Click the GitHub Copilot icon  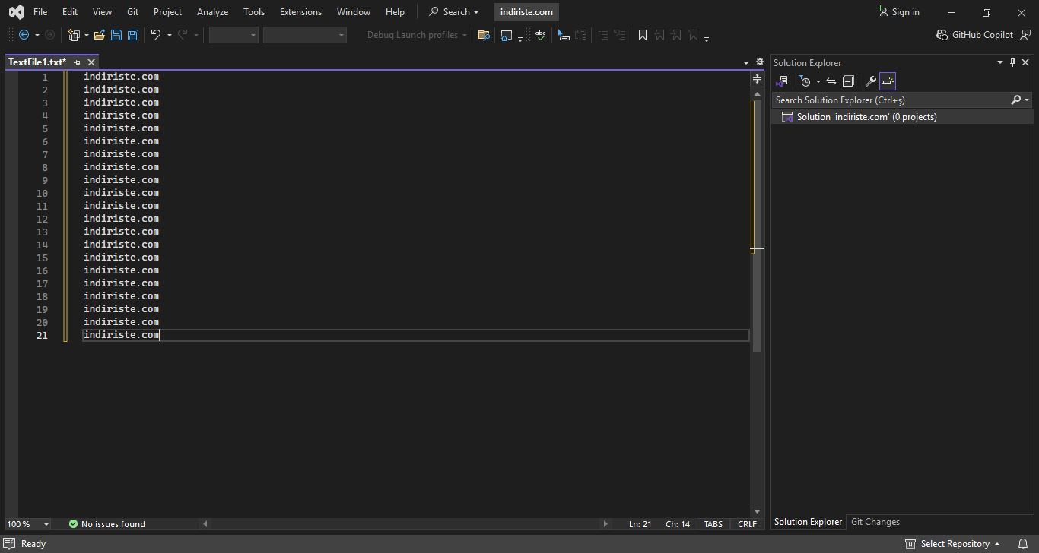click(x=942, y=35)
